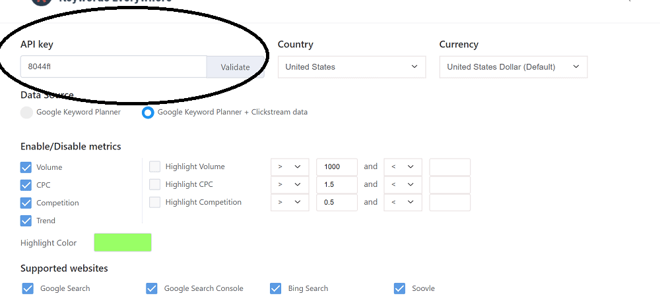660x308 pixels.
Task: Click the Competition minimum field showing 0.5
Action: (x=337, y=202)
